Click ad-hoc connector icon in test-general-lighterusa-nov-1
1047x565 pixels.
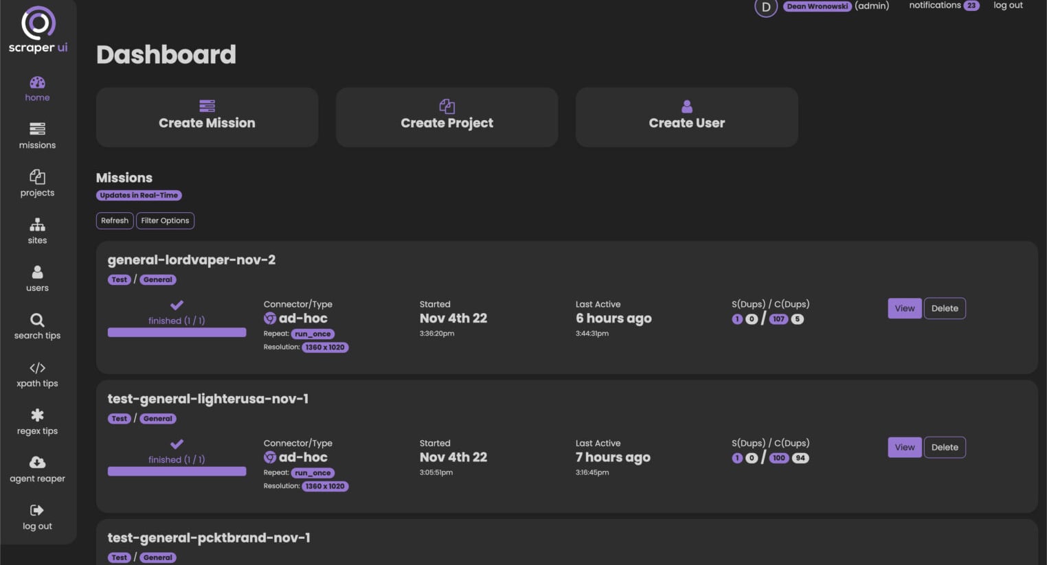click(x=270, y=457)
